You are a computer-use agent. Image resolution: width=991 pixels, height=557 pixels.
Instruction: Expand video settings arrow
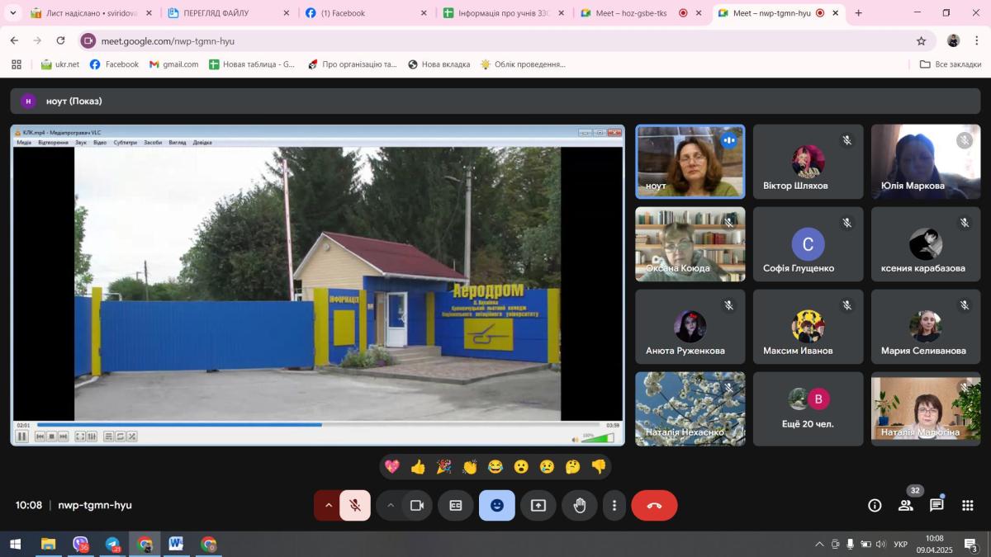(391, 506)
